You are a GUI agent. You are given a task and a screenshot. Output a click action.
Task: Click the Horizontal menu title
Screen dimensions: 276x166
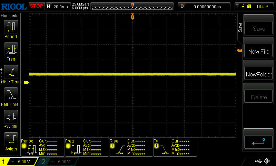[x=10, y=16]
